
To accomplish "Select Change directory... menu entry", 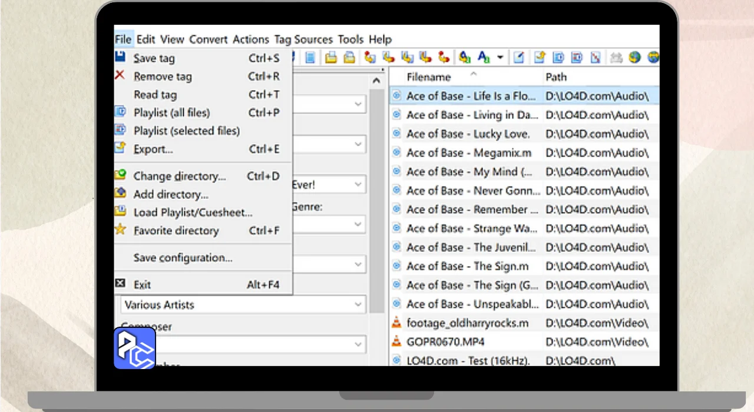I will click(x=179, y=176).
